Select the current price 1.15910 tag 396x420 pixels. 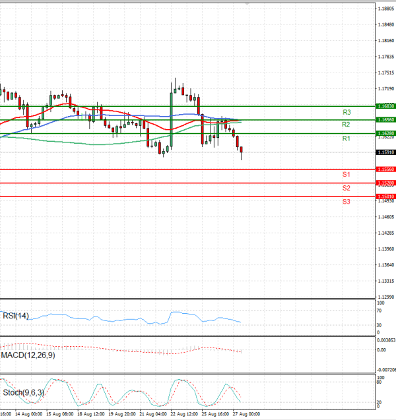[386, 152]
